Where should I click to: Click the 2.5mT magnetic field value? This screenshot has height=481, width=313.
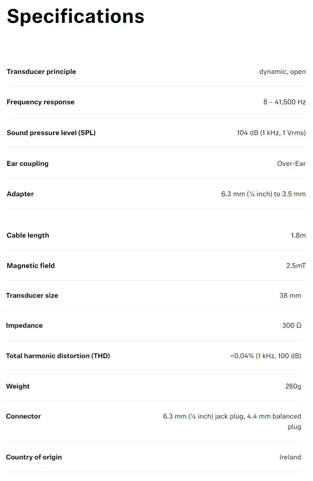click(x=296, y=266)
